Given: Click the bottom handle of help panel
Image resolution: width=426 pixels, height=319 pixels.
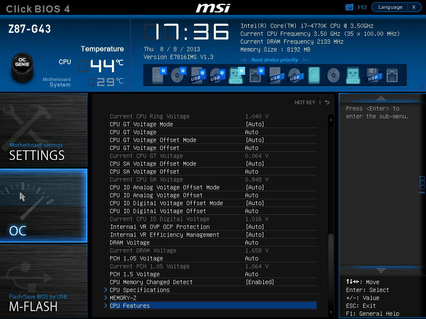Looking at the screenshot, I should (381, 270).
